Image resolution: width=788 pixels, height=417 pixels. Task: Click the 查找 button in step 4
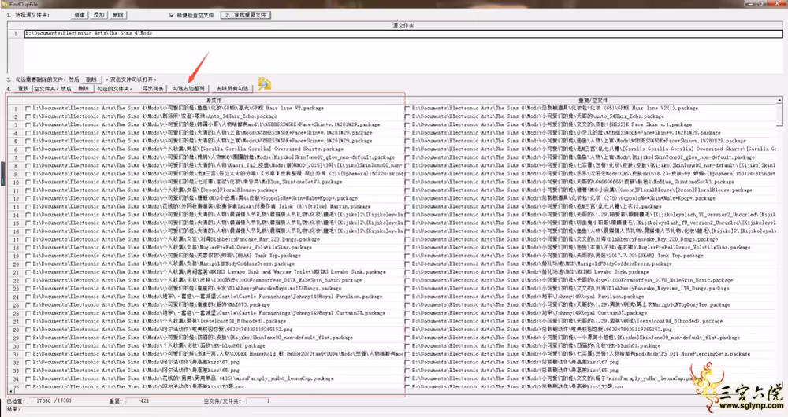[x=23, y=89]
